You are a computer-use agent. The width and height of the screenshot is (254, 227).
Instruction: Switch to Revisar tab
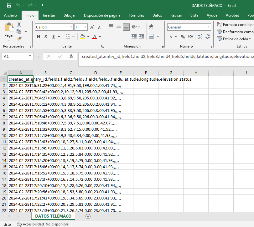click(x=176, y=15)
